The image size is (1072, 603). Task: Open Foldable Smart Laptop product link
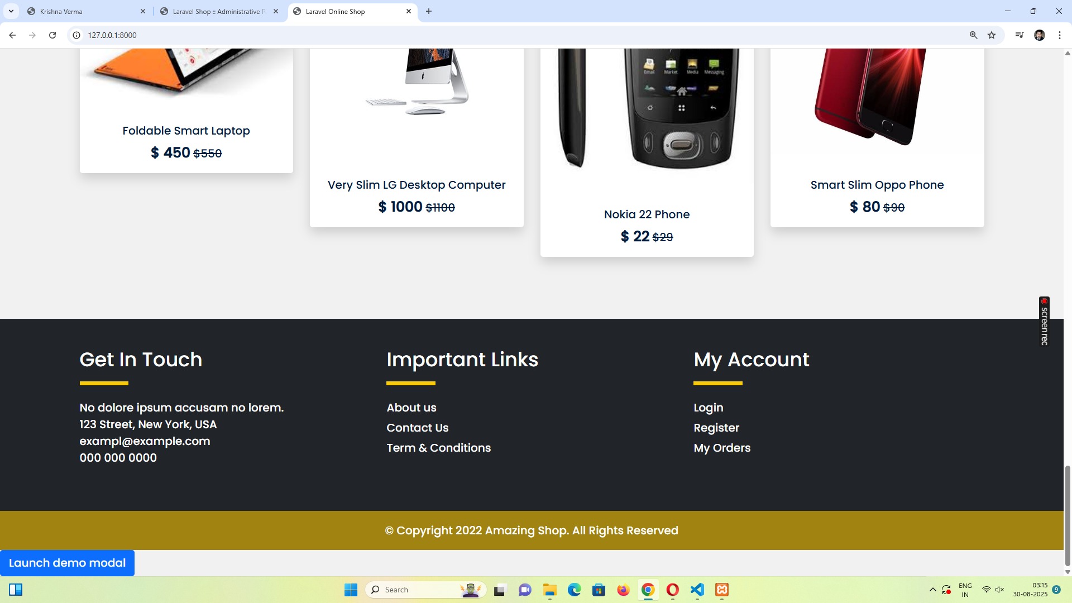pos(186,131)
